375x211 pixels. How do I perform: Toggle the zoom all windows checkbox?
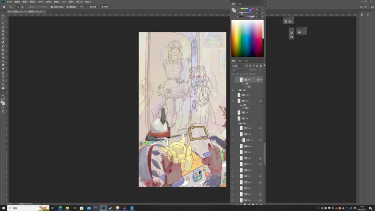tap(67, 7)
